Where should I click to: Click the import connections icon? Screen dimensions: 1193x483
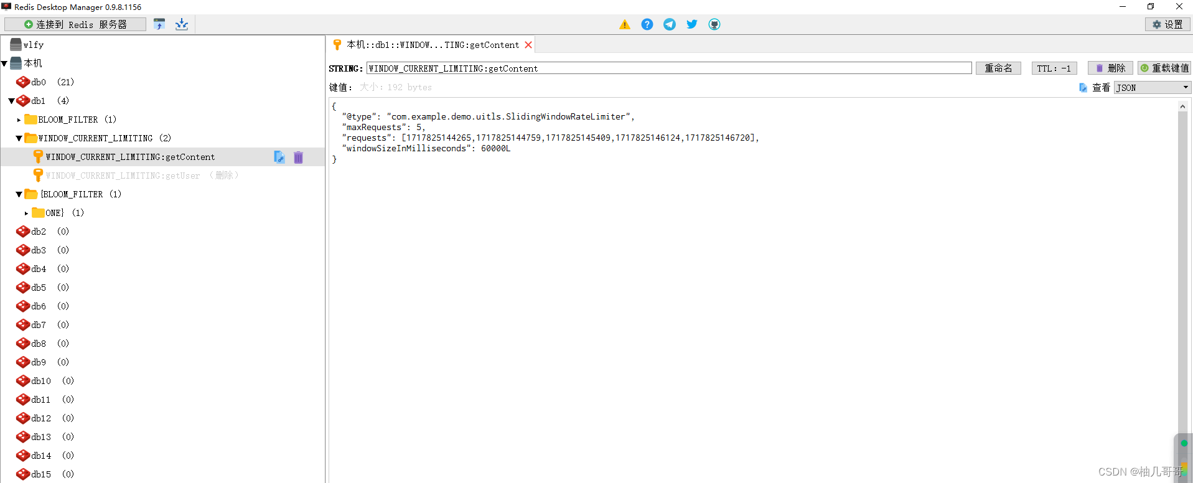pyautogui.click(x=159, y=24)
